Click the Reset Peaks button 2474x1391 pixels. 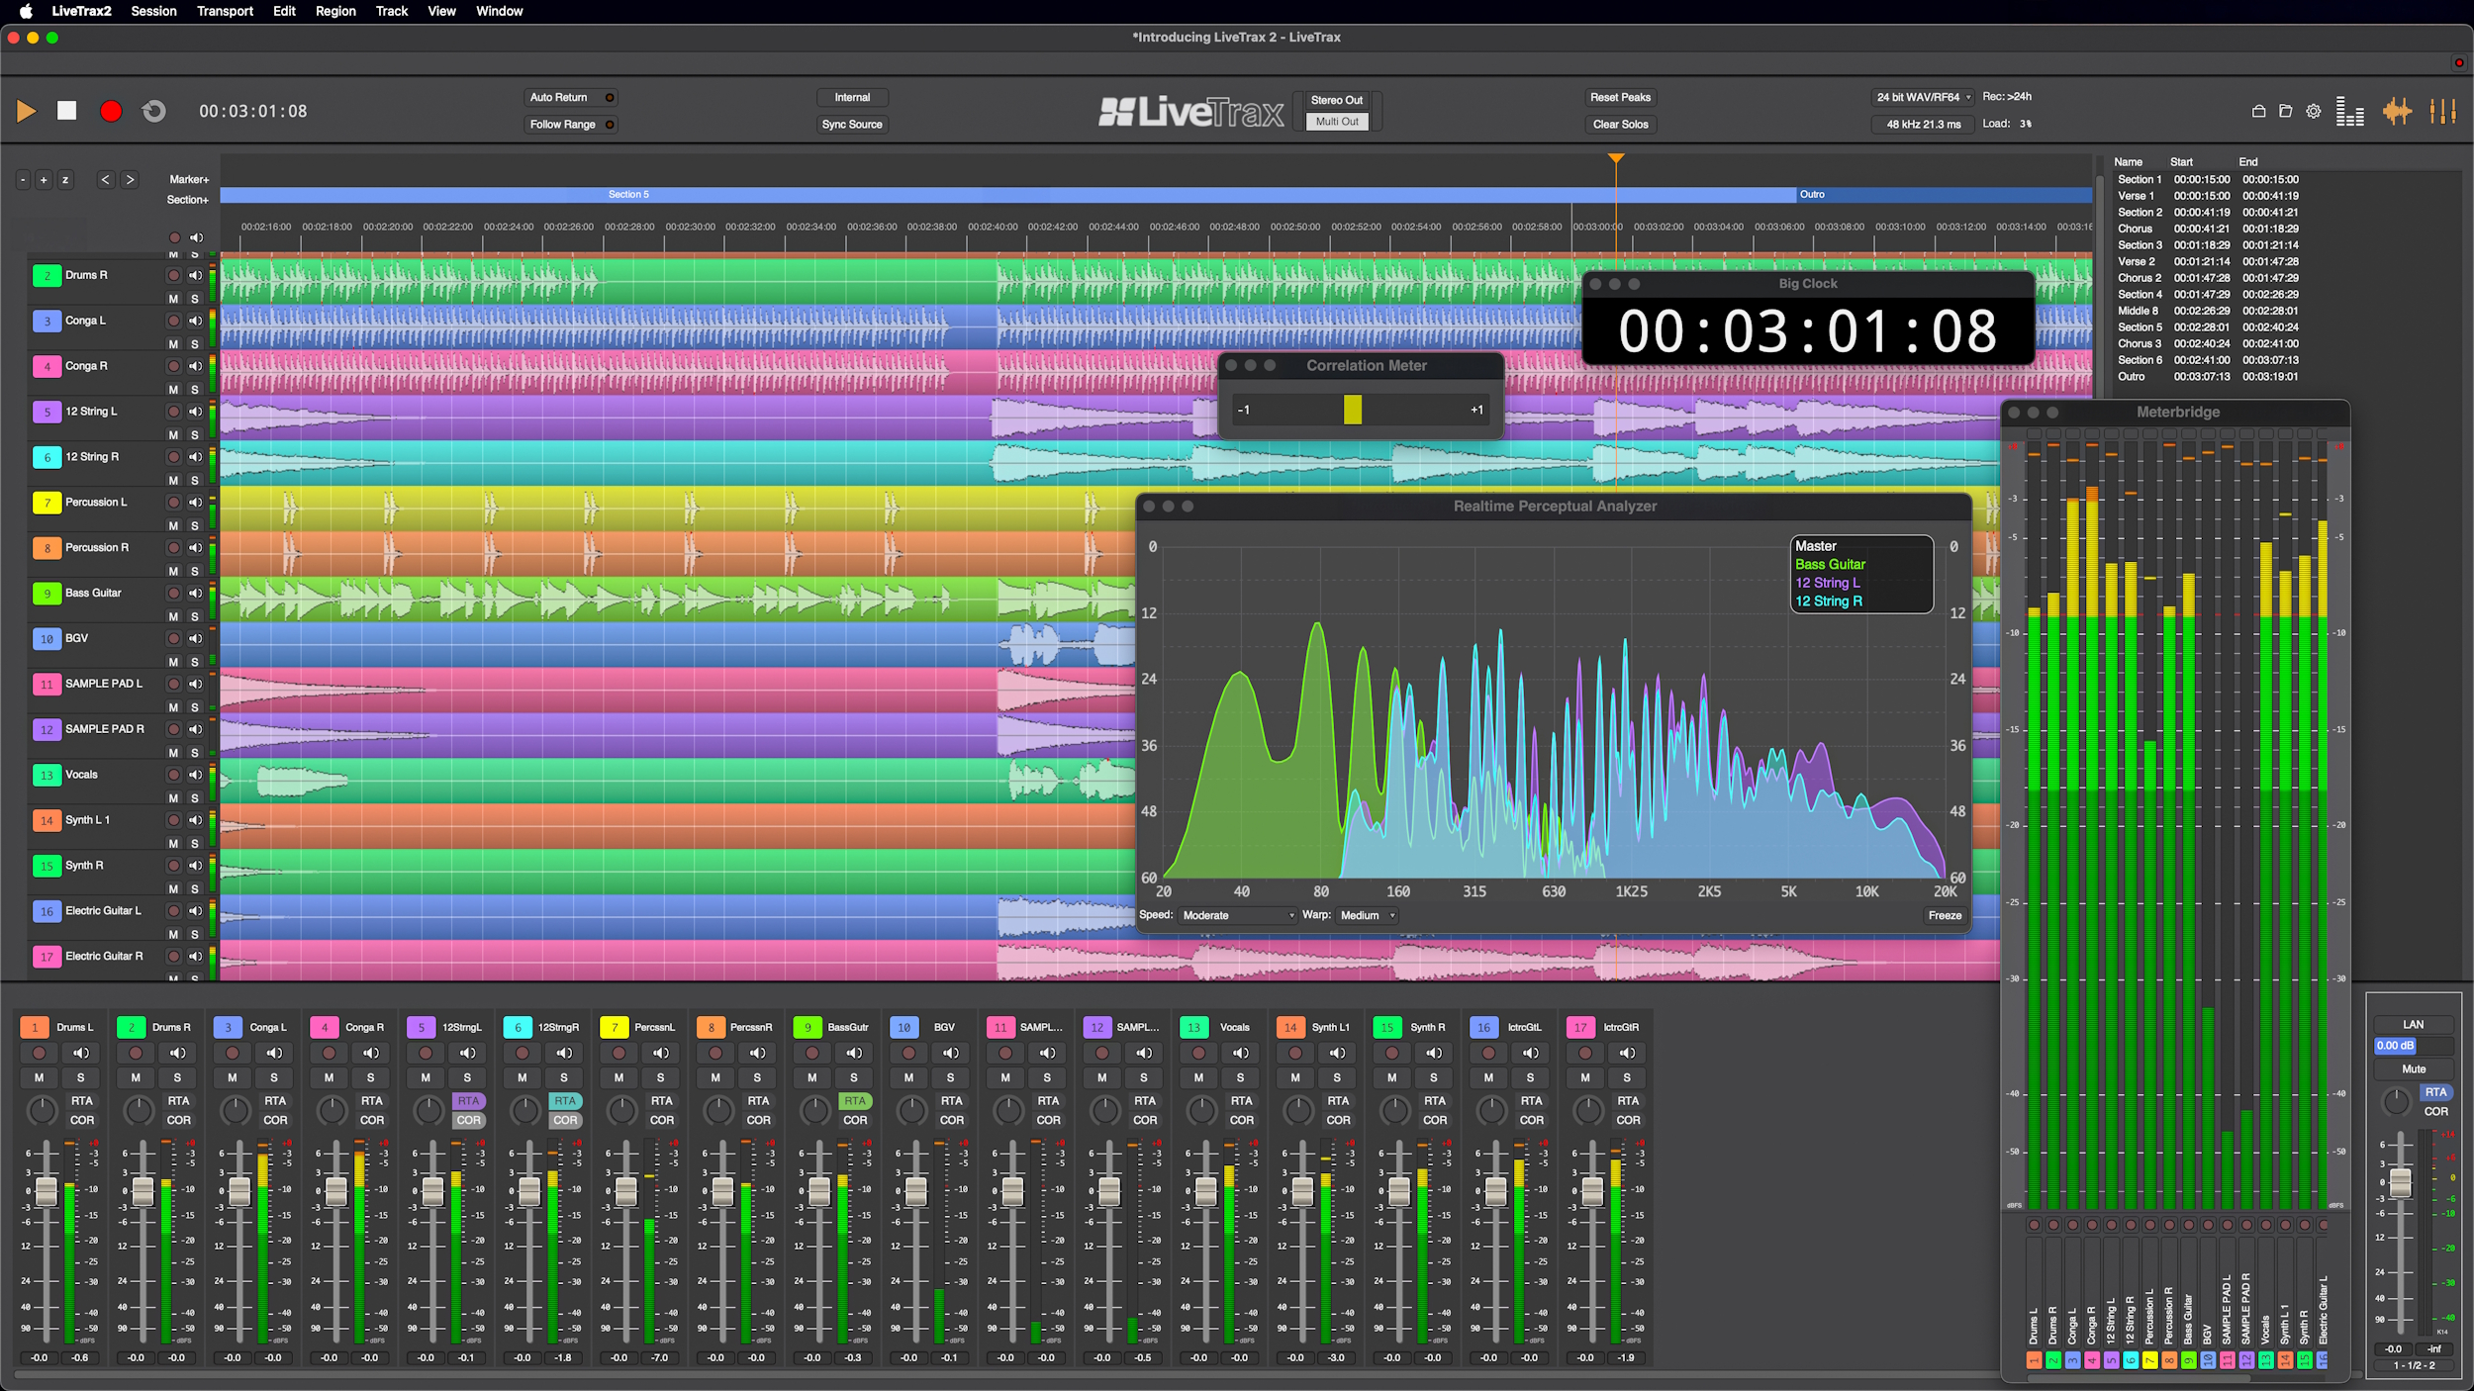[1620, 98]
